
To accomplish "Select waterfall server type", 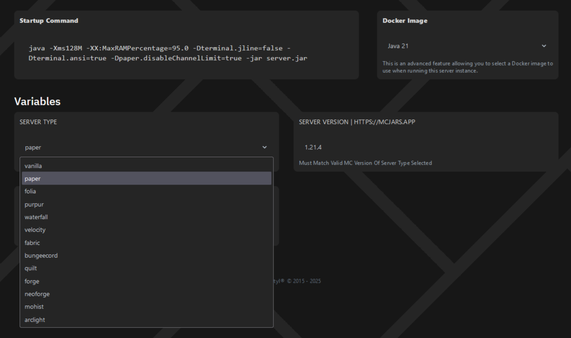I will tap(146, 217).
